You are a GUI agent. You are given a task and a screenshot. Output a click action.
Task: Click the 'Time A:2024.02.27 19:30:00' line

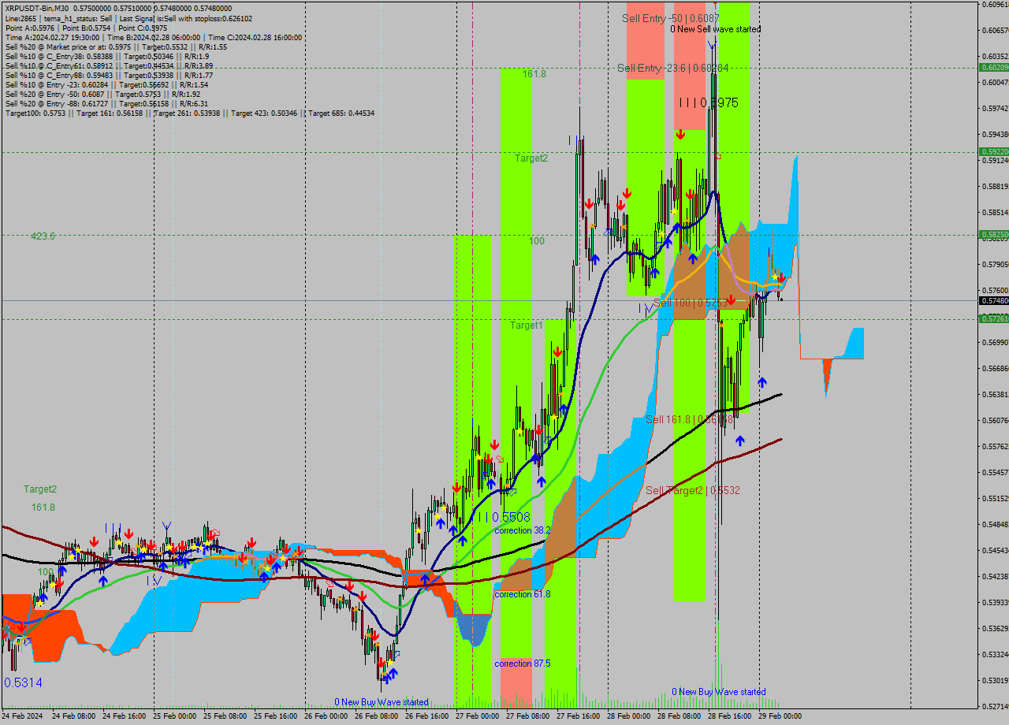click(x=154, y=37)
